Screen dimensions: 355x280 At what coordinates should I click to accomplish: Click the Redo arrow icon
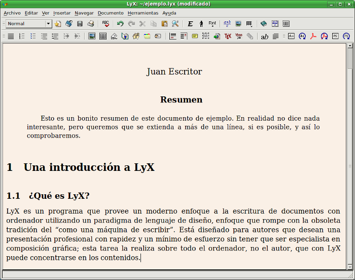coord(131,23)
